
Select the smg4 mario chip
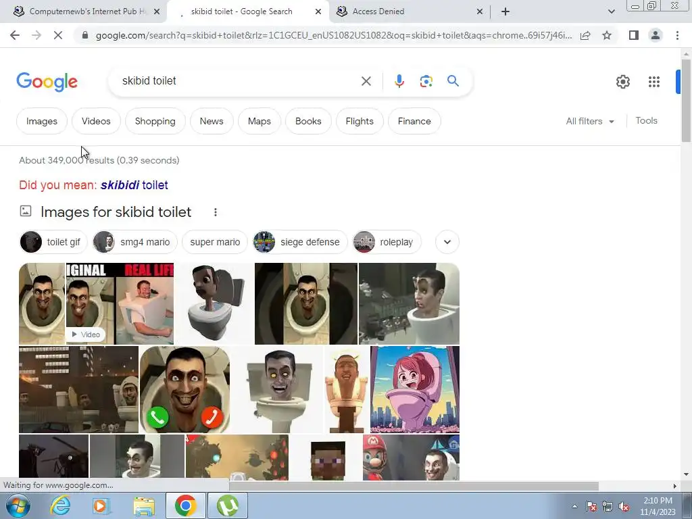[x=134, y=242]
